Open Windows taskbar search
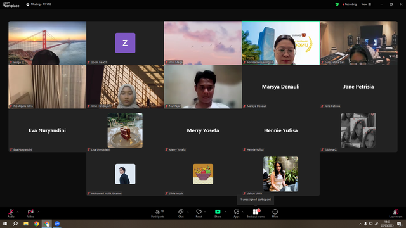406x228 pixels. pos(15,224)
